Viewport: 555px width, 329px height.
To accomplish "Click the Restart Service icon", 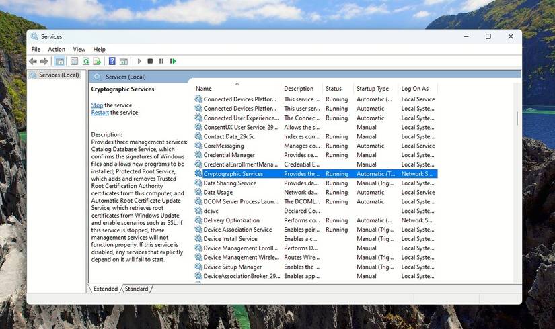I will pyautogui.click(x=173, y=62).
